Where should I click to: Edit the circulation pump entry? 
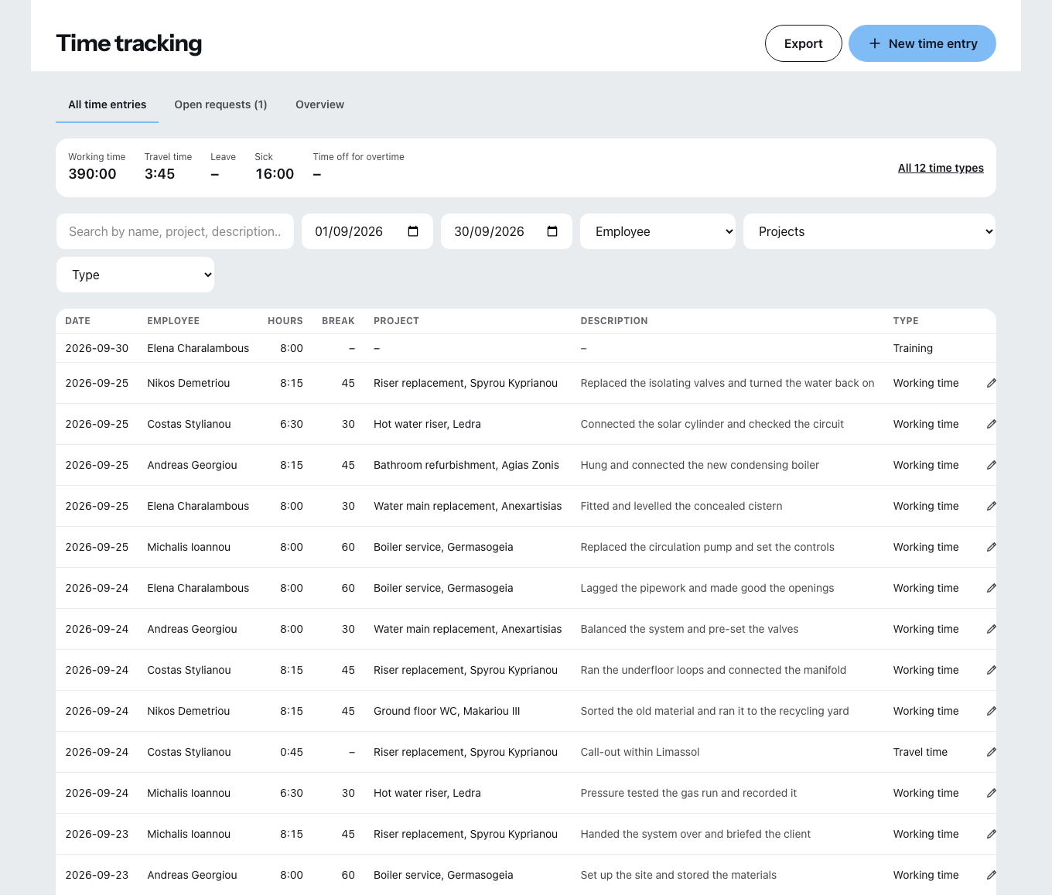click(991, 547)
